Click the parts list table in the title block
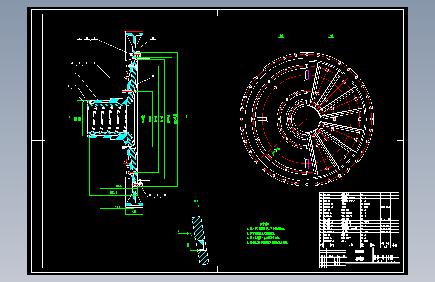 point(359,220)
